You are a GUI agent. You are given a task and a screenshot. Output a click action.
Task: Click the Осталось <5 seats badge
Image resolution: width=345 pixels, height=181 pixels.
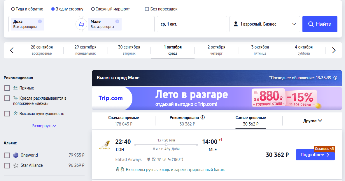(324, 149)
